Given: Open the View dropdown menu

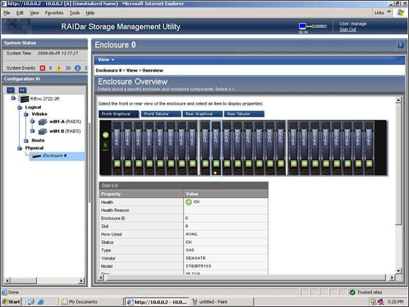Looking at the screenshot, I should coord(106,59).
